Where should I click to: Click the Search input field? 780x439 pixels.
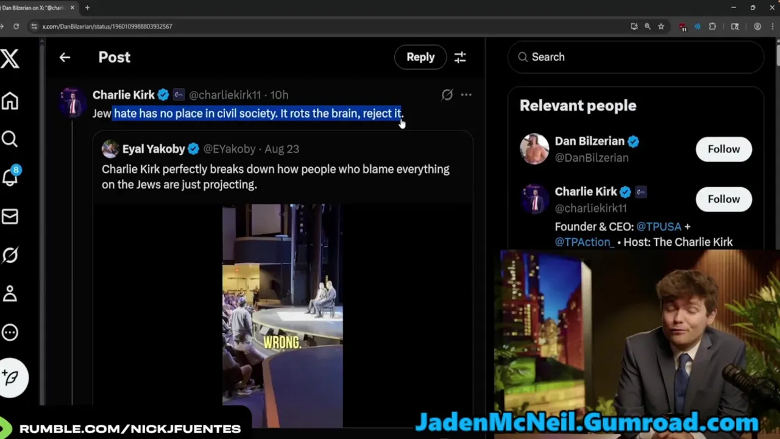coord(636,57)
